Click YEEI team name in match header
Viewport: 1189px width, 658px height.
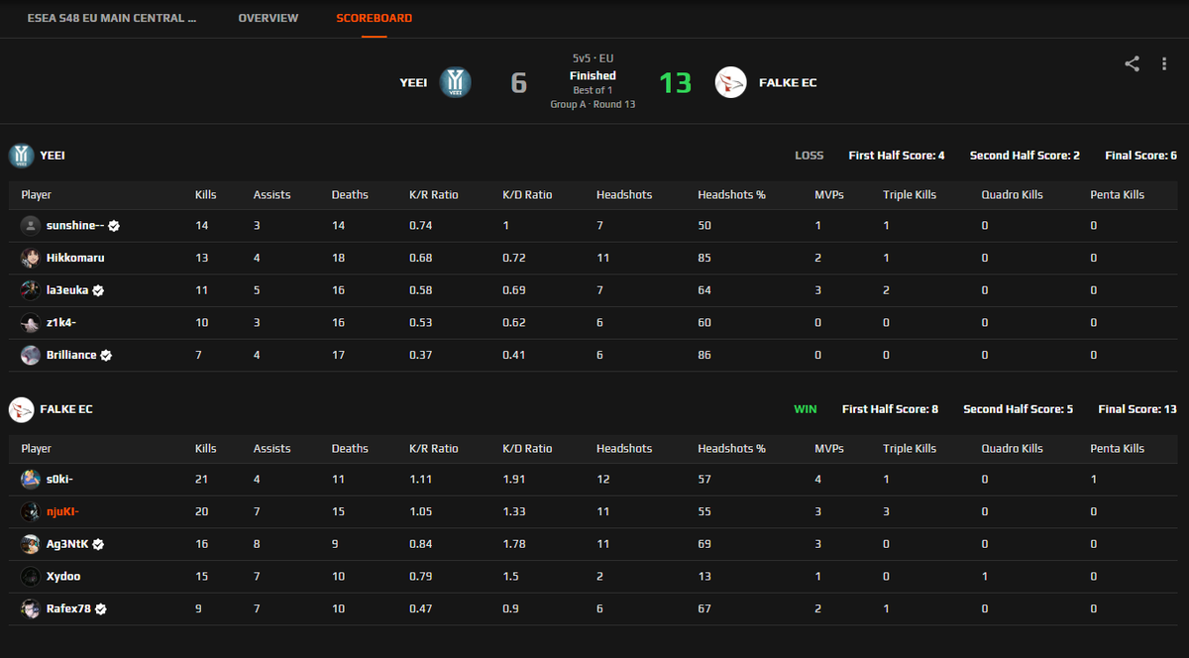413,82
